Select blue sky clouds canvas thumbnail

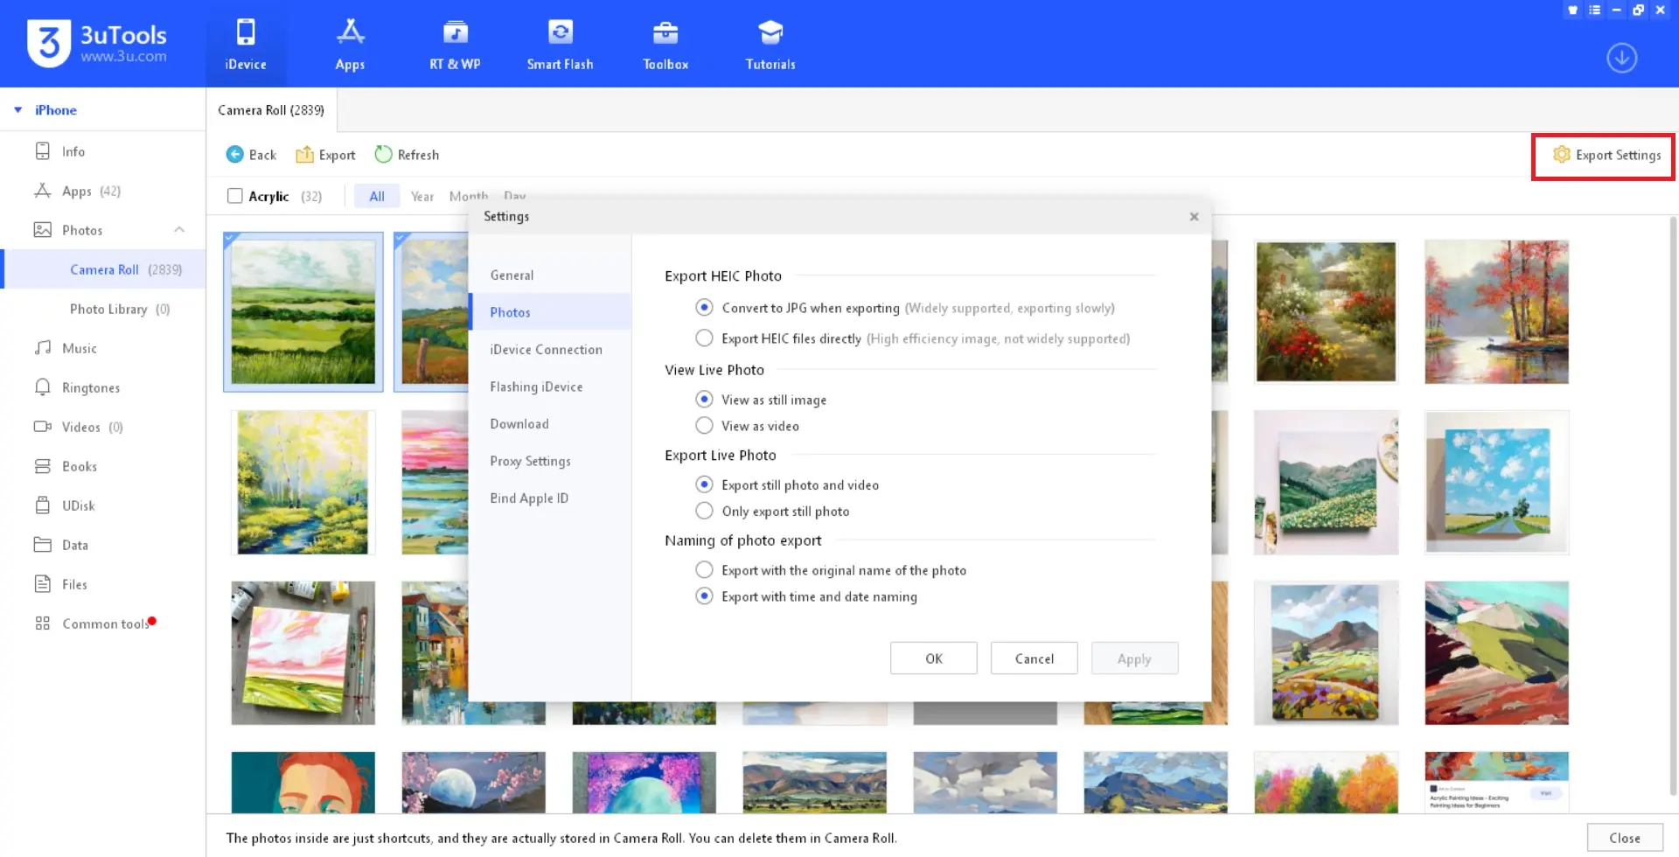[x=1496, y=483]
